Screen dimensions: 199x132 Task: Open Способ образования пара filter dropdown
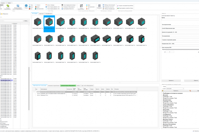(x=180, y=30)
